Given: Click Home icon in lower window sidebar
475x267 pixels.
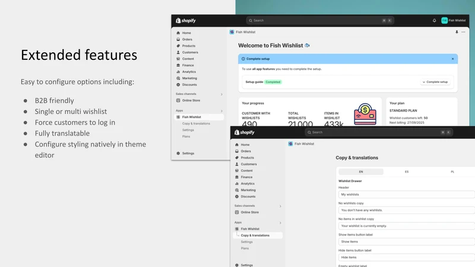Looking at the screenshot, I should point(237,145).
